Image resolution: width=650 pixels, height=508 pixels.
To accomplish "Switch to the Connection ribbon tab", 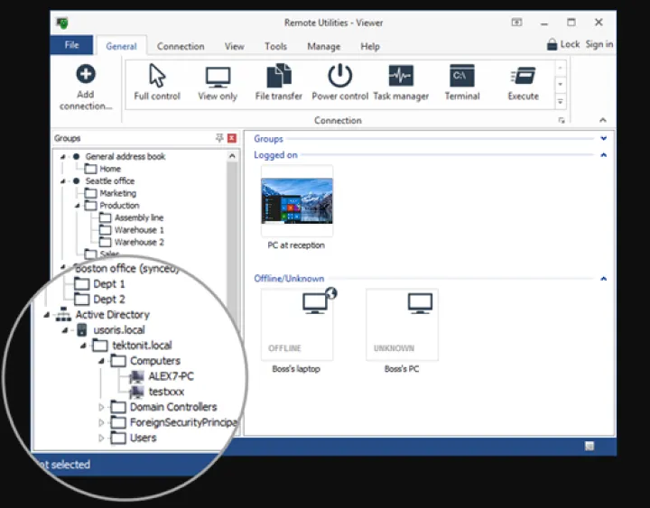I will click(181, 46).
